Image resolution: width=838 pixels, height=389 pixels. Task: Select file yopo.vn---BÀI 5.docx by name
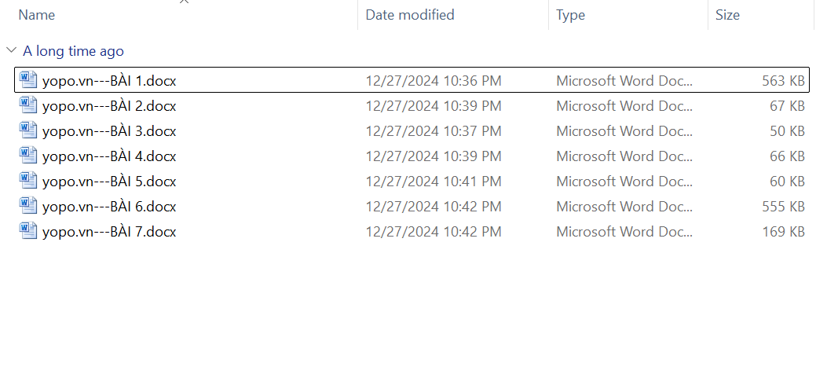pos(109,182)
